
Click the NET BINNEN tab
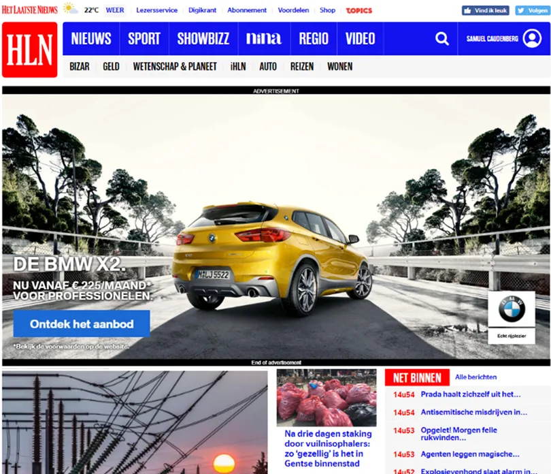coord(417,377)
